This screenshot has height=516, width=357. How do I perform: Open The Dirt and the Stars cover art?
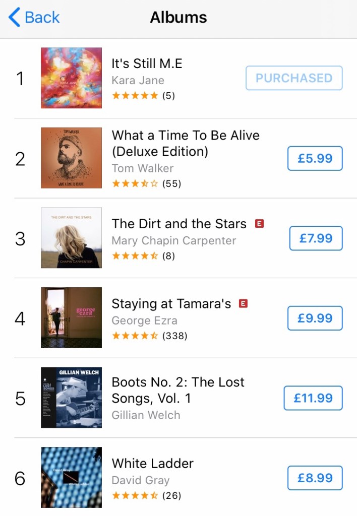coord(71,238)
